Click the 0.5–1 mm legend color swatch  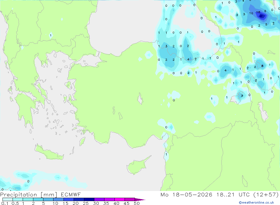pos(18,199)
